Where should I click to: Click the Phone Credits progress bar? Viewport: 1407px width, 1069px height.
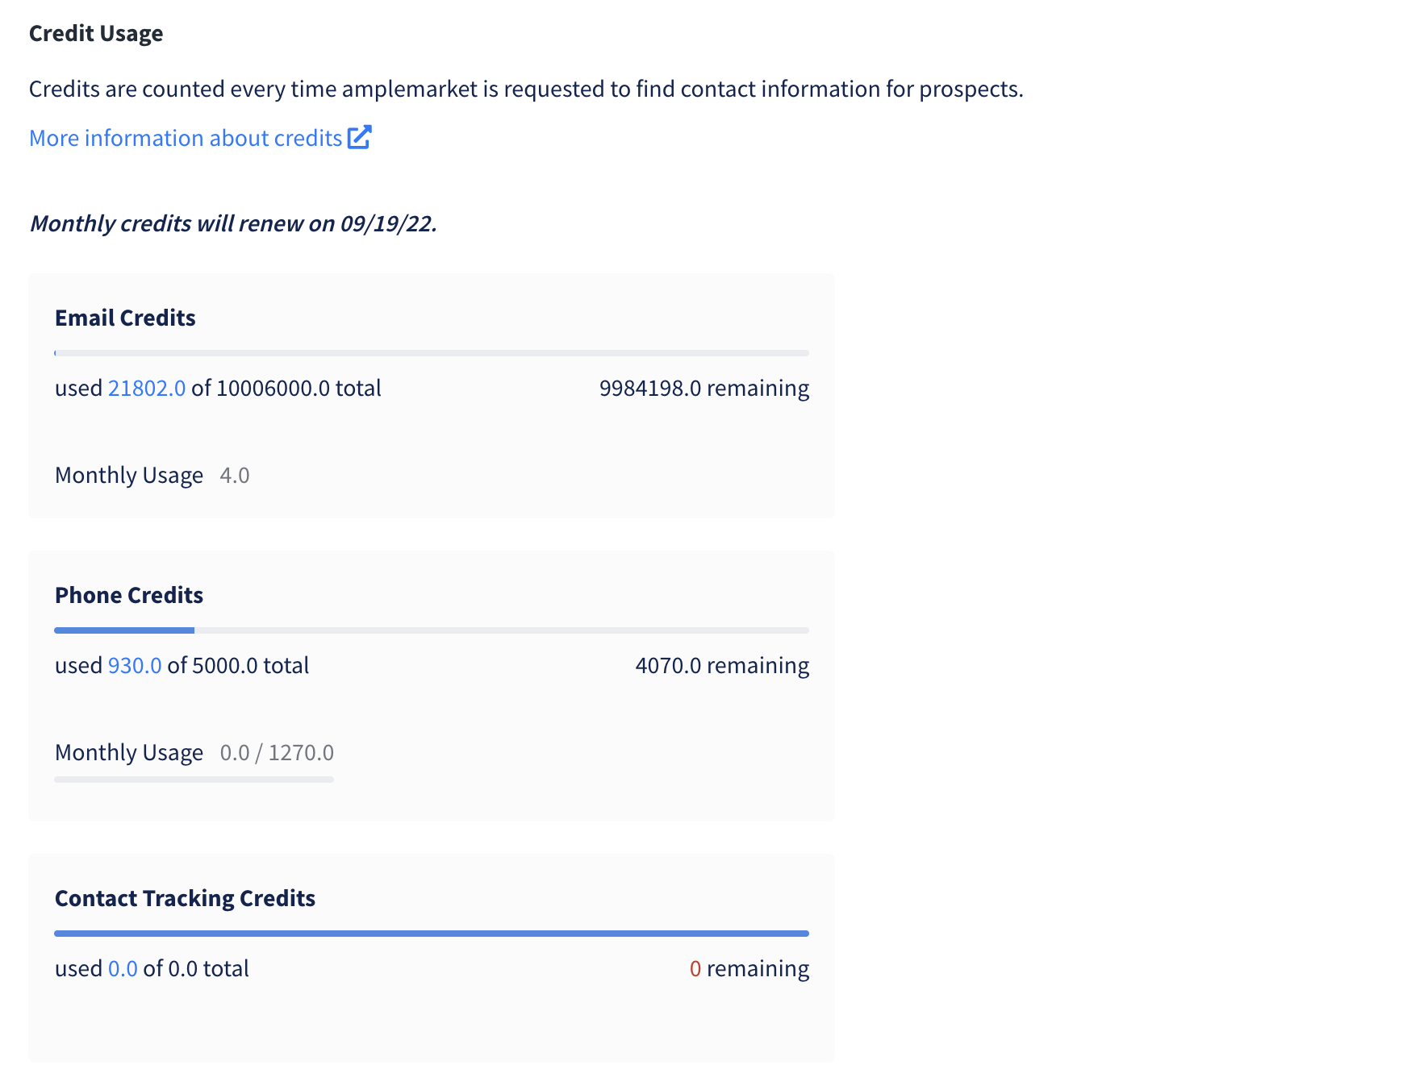pyautogui.click(x=432, y=630)
